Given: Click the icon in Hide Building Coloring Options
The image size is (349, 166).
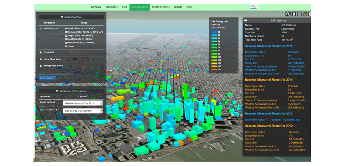Looking at the screenshot, I should 57,91.
